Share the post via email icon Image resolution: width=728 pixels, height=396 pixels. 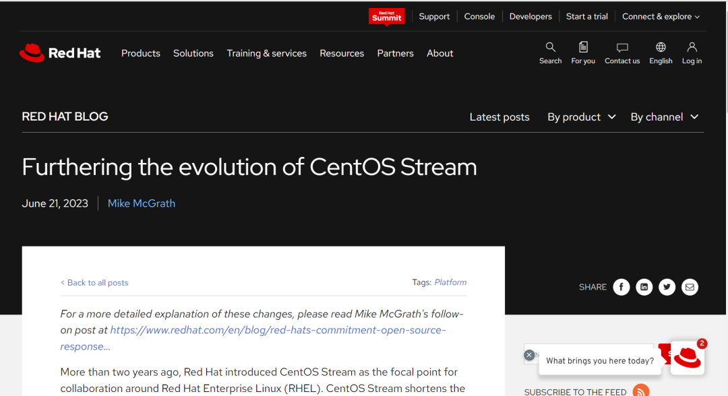tap(690, 287)
